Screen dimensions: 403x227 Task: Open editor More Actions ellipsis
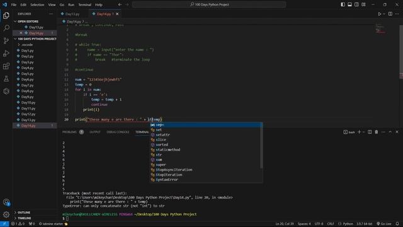[397, 14]
